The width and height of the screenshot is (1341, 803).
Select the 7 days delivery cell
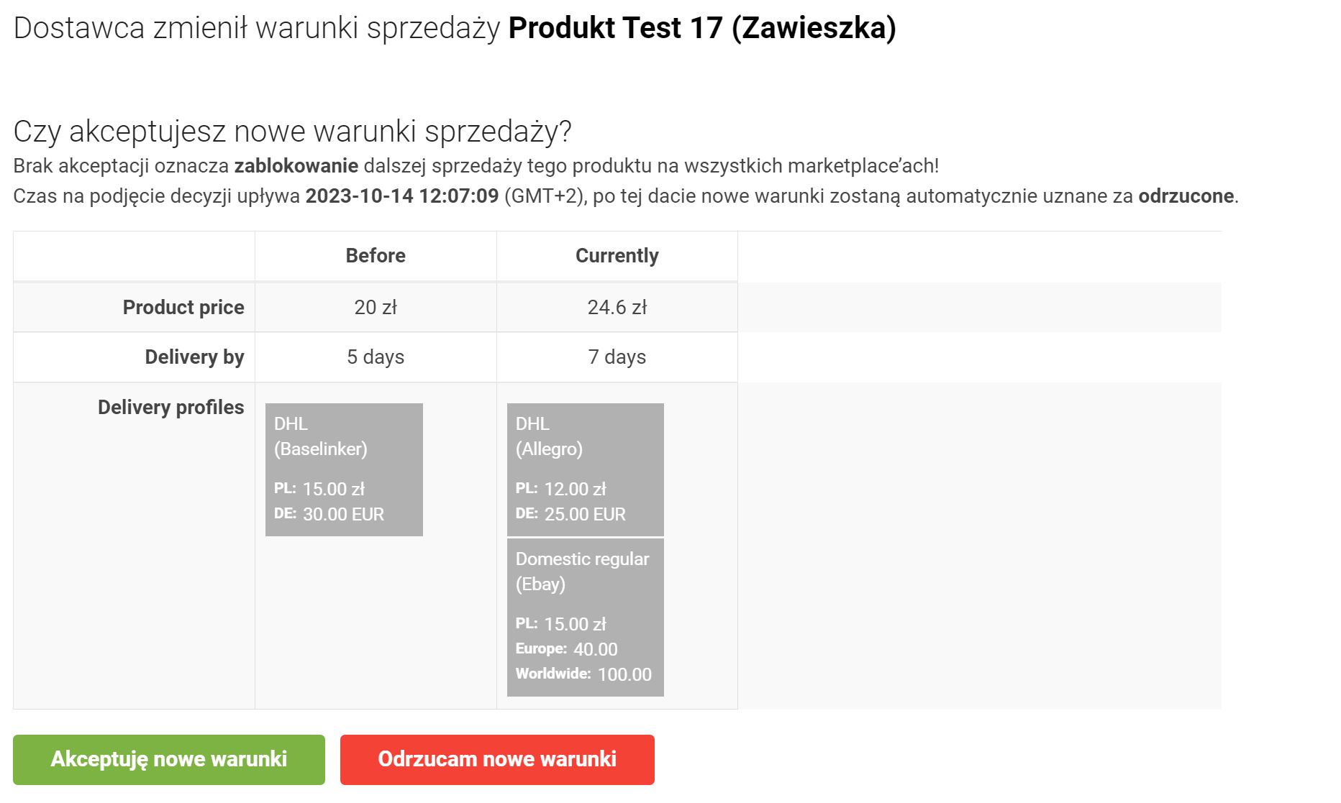coord(617,357)
